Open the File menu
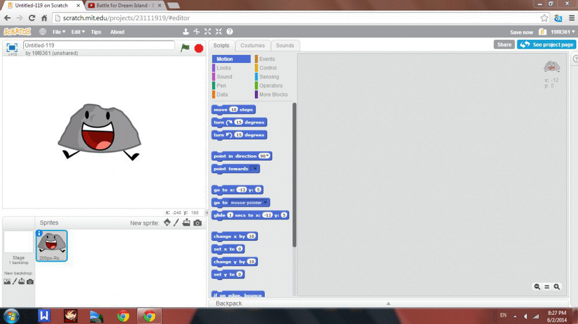This screenshot has height=324, width=578. tap(58, 32)
